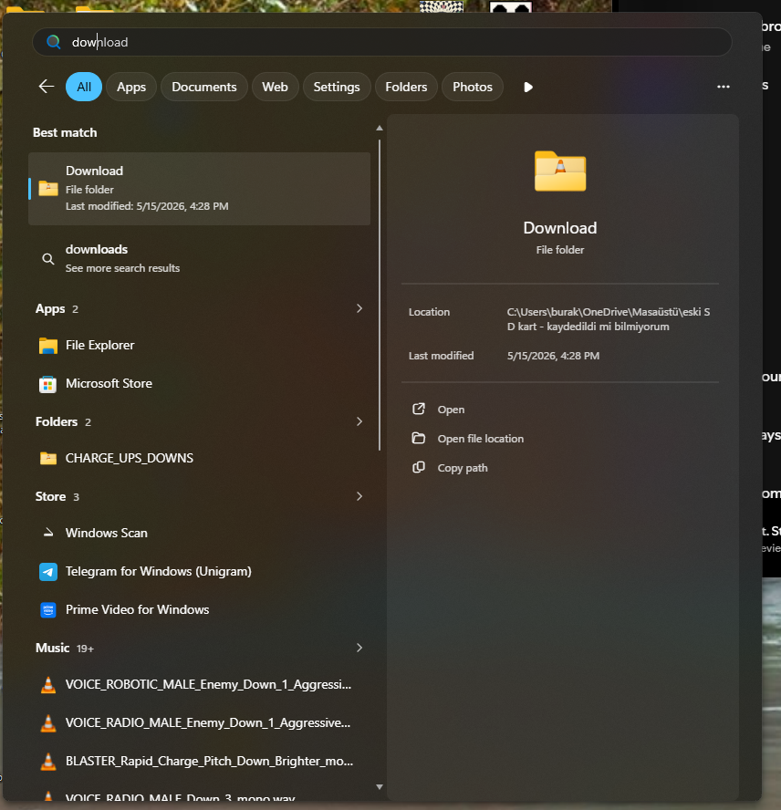Open VOICE_ROBOTIC_MALE_Enemy_Down_1 music result

[x=200, y=684]
